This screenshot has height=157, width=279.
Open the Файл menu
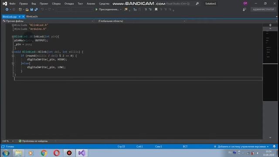(x=12, y=3)
